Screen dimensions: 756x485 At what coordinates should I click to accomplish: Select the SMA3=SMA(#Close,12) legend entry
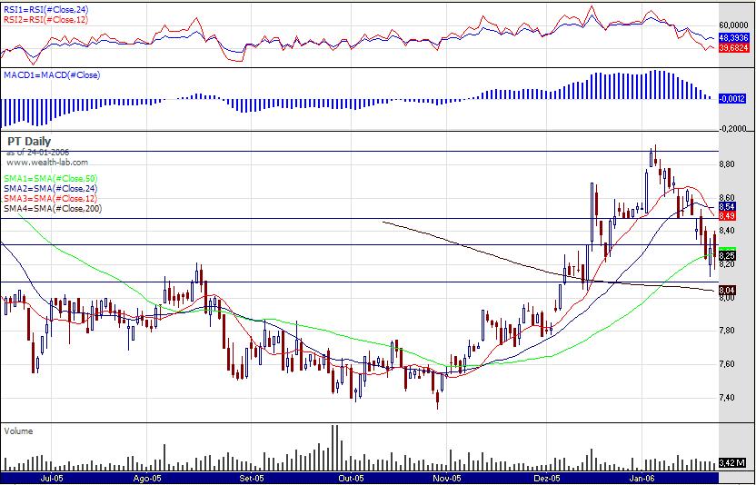[x=51, y=199]
